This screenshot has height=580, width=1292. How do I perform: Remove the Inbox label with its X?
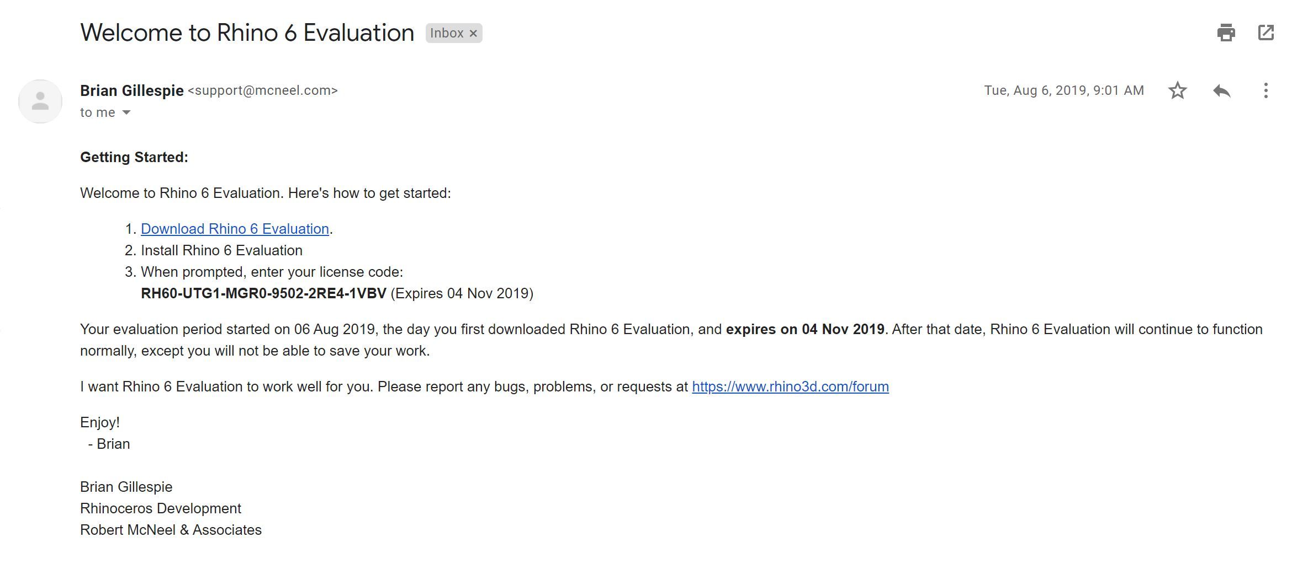pos(473,34)
